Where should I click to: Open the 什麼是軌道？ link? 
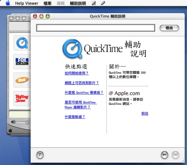tap(75, 117)
